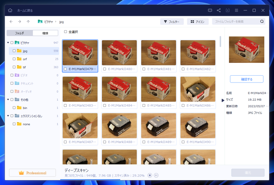Click the Professional upgrade button
Viewport: 274px width, 185px height.
33,173
